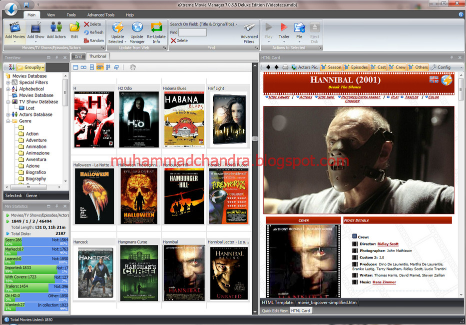The image size is (466, 325).
Task: Click the Seen statistics bar
Action: pyautogui.click(x=36, y=241)
